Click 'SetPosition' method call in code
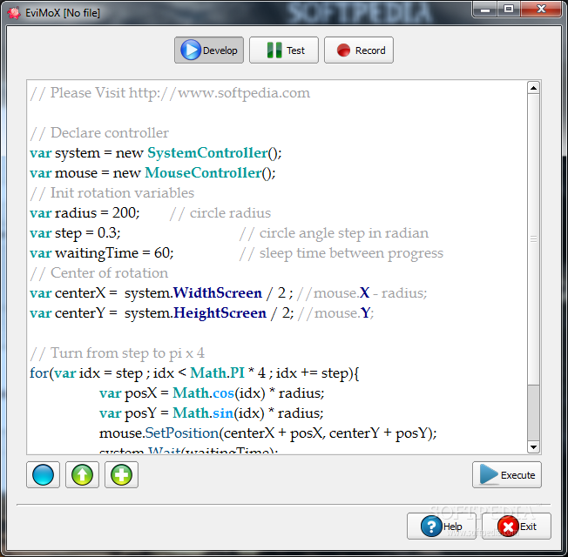 [182, 433]
